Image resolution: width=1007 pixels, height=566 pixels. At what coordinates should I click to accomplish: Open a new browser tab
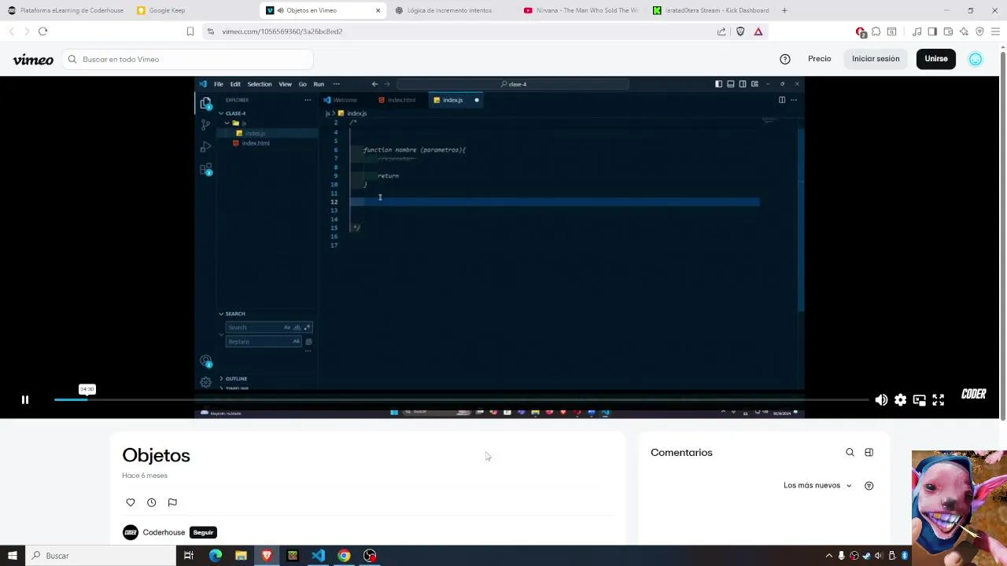(x=784, y=10)
